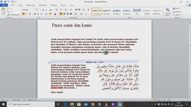Image resolution: width=191 pixels, height=107 pixels.
Task: Redo the last action
Action: click(13, 2)
